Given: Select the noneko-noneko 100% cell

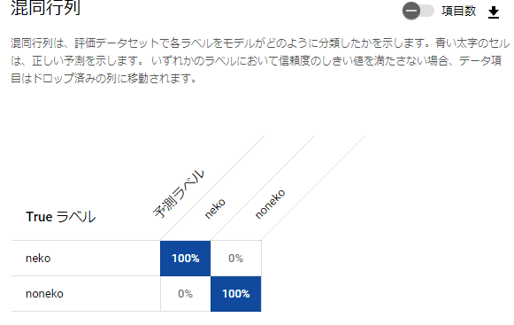Looking at the screenshot, I should [235, 294].
